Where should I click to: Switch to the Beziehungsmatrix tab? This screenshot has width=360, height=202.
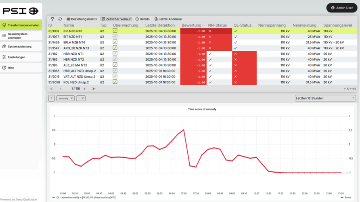pos(82,19)
